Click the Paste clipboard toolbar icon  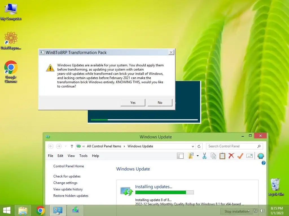point(222,156)
